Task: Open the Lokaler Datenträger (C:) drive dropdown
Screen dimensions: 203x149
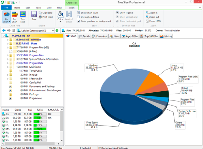Action: tap(53, 31)
